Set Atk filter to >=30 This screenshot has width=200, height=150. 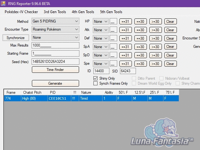156,30
